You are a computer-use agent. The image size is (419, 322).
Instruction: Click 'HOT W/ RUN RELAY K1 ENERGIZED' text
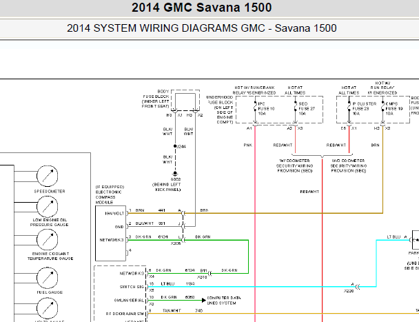(382, 88)
